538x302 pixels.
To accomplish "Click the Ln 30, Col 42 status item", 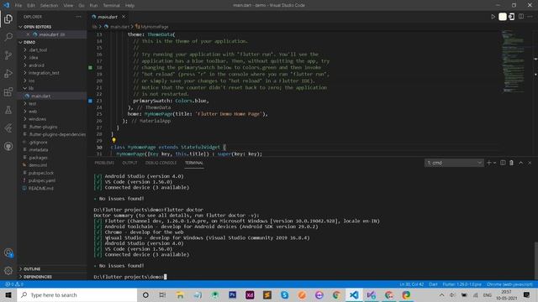I will point(412,284).
